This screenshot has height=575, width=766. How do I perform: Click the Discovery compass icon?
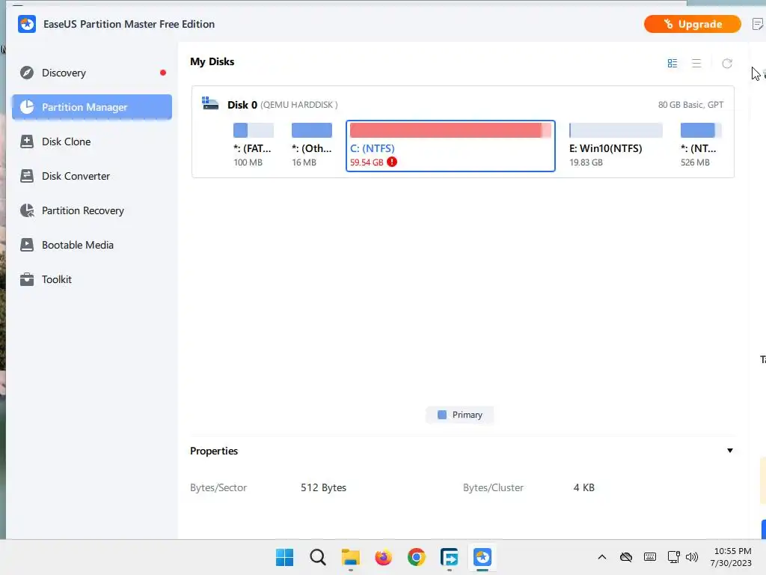click(27, 73)
